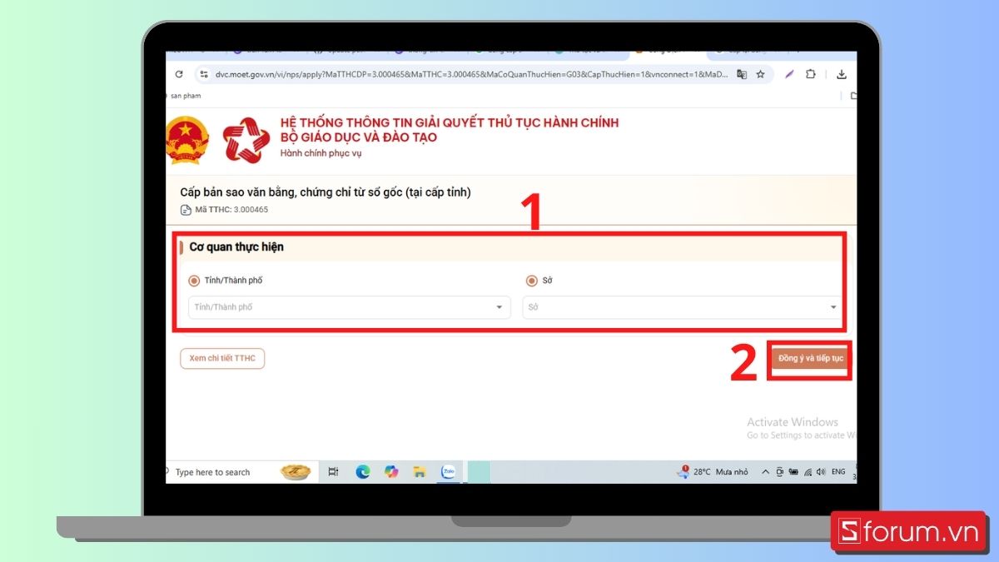Click the document icon beside Mã TTHC
The height and width of the screenshot is (562, 999).
(186, 210)
